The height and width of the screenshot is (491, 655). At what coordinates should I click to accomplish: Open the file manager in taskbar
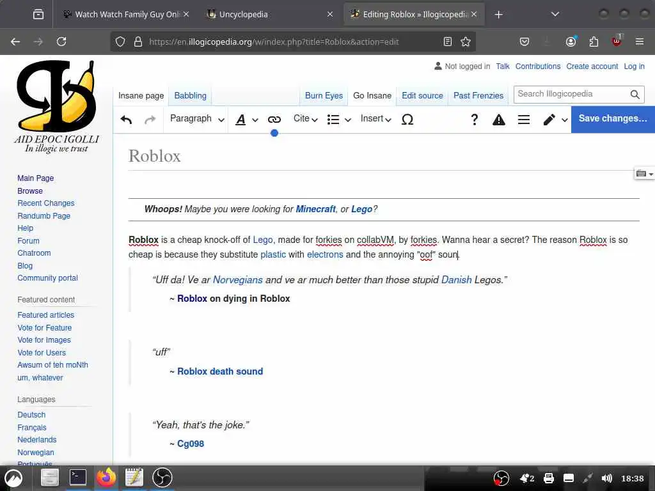(49, 478)
